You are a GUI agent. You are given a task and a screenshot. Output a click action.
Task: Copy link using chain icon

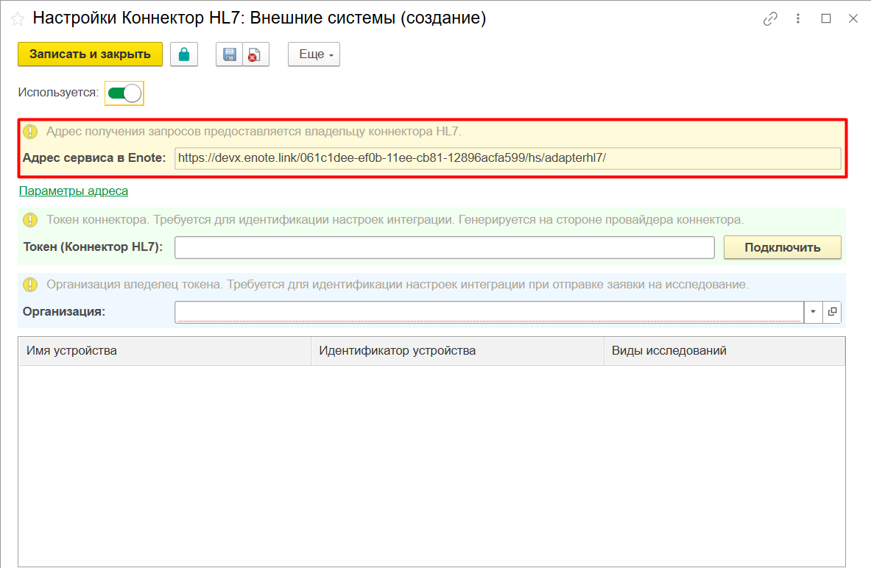(x=770, y=19)
